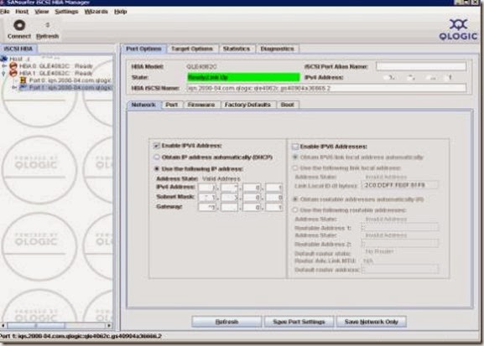
Task: Select Use the following routable addresses
Action: click(x=295, y=210)
